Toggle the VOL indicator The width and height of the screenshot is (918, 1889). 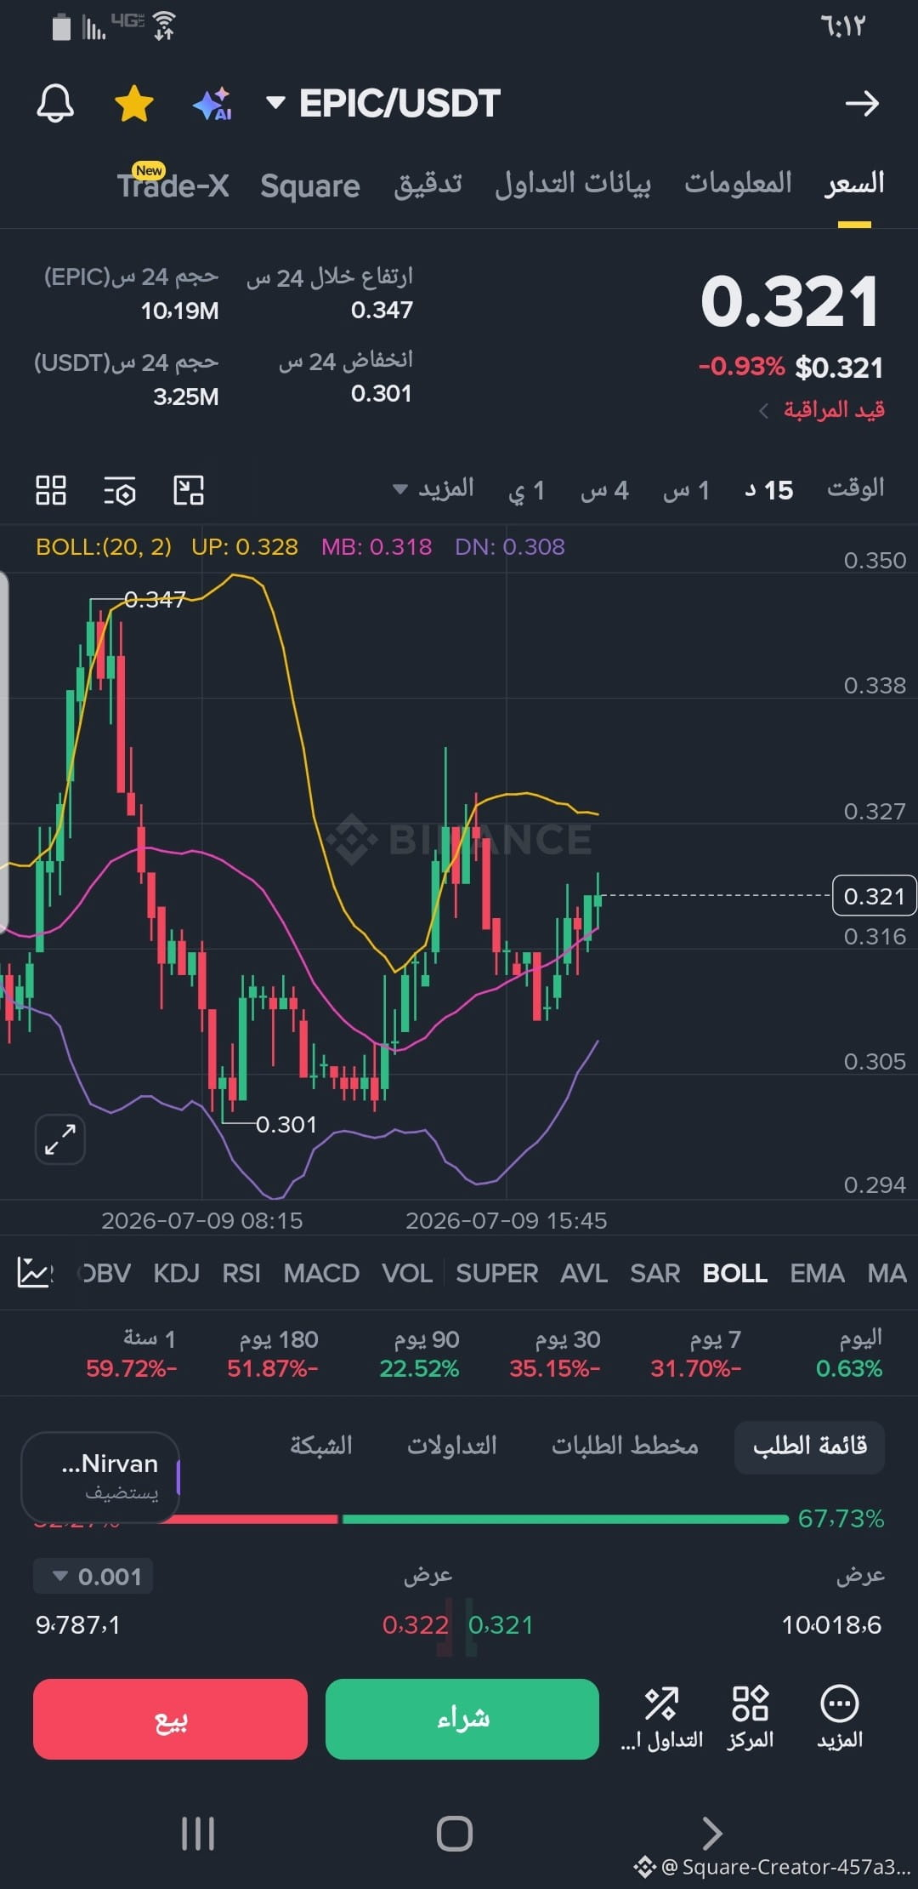coord(407,1273)
